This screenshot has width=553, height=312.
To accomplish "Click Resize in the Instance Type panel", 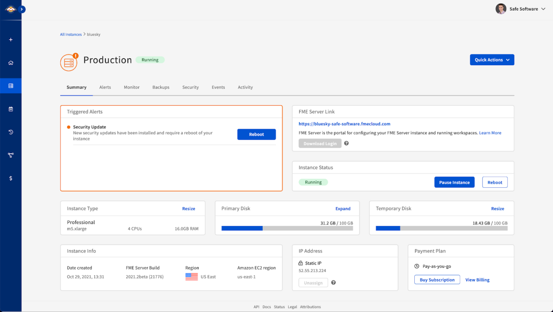I will click(189, 209).
